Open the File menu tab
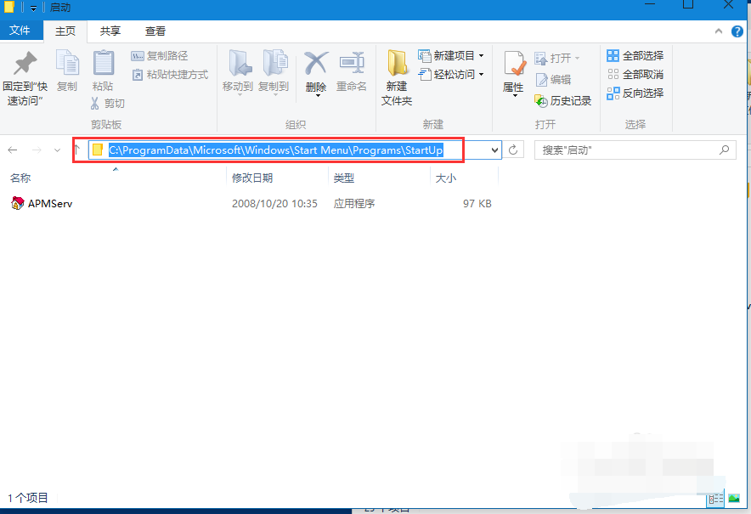The image size is (751, 514). (x=20, y=31)
